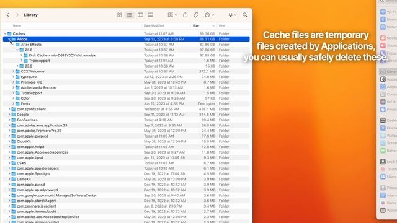
Task: Select the com.apple.itunescloudd row
Action: [126, 212]
